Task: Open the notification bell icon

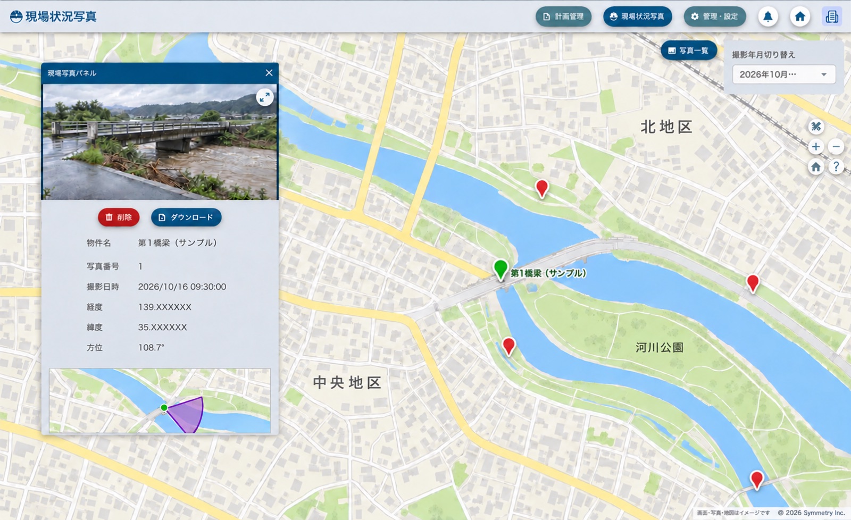Action: tap(767, 16)
